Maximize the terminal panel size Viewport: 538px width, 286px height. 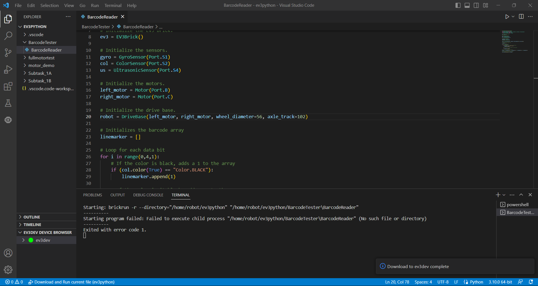[x=521, y=195]
